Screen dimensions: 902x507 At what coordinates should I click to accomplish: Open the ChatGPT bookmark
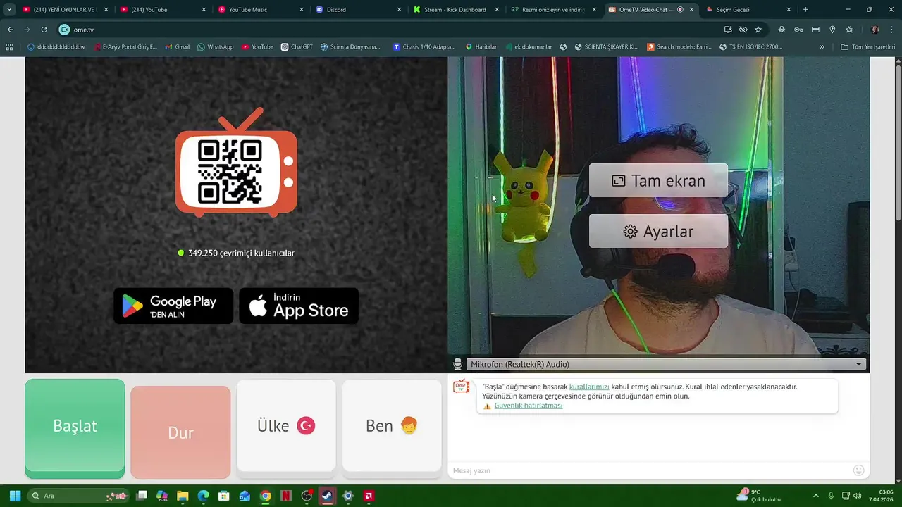[x=297, y=47]
